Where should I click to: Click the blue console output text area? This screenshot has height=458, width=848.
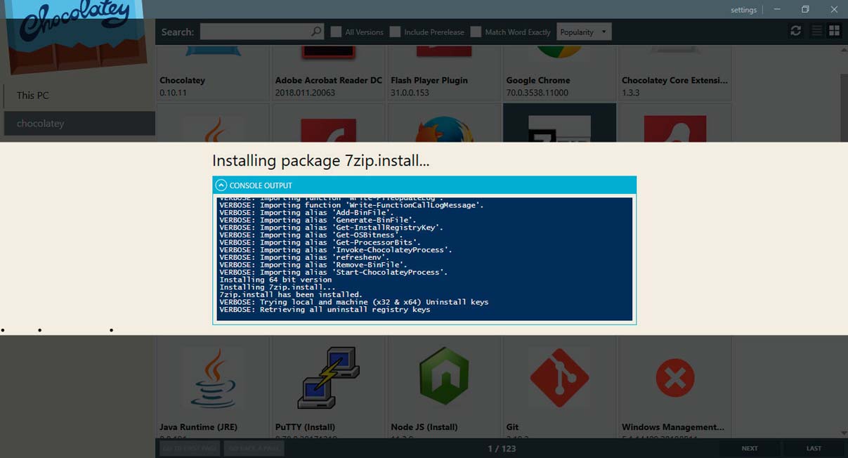(424, 259)
